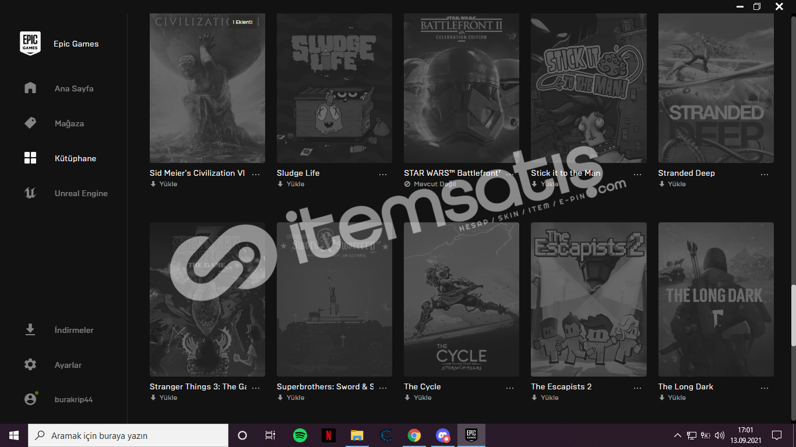The image size is (796, 447).
Task: Select The Cycle cover art
Action: coord(462,299)
